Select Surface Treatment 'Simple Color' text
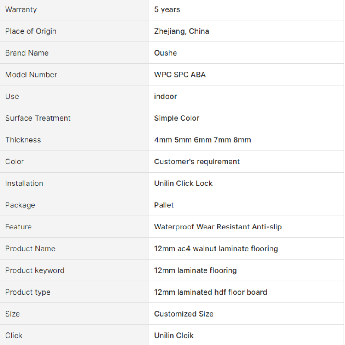Screen dimensions: 345x345 [x=176, y=118]
